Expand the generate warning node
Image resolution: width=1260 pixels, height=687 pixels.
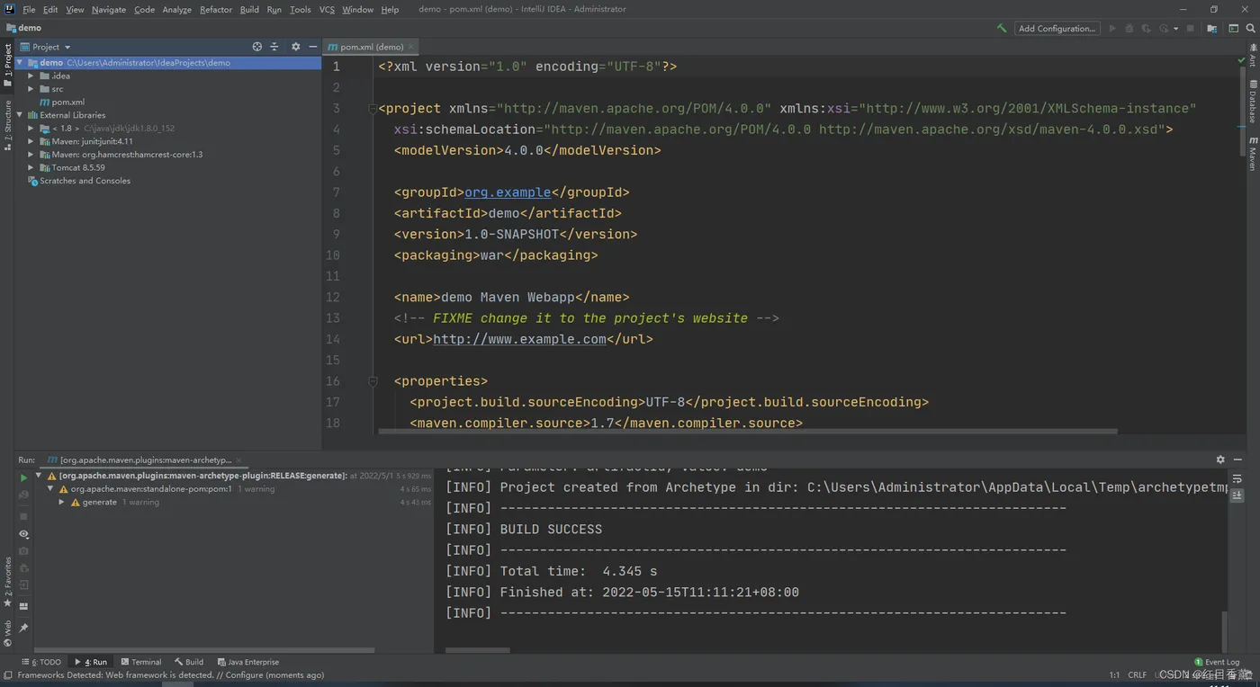61,502
